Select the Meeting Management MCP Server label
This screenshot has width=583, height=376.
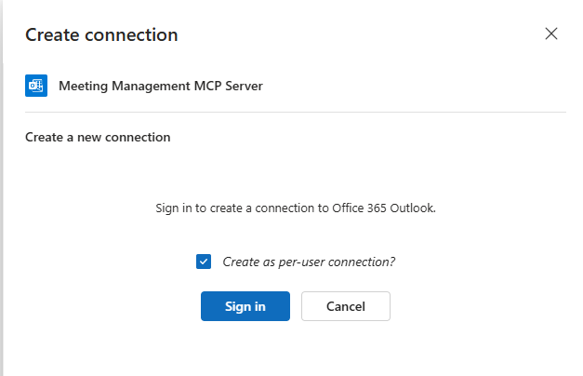[161, 86]
